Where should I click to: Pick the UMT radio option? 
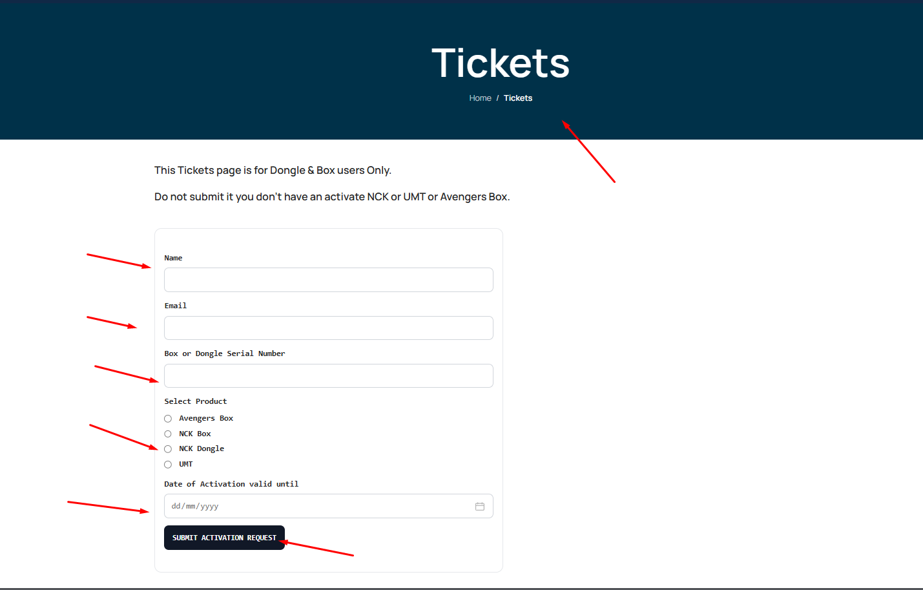(x=168, y=465)
